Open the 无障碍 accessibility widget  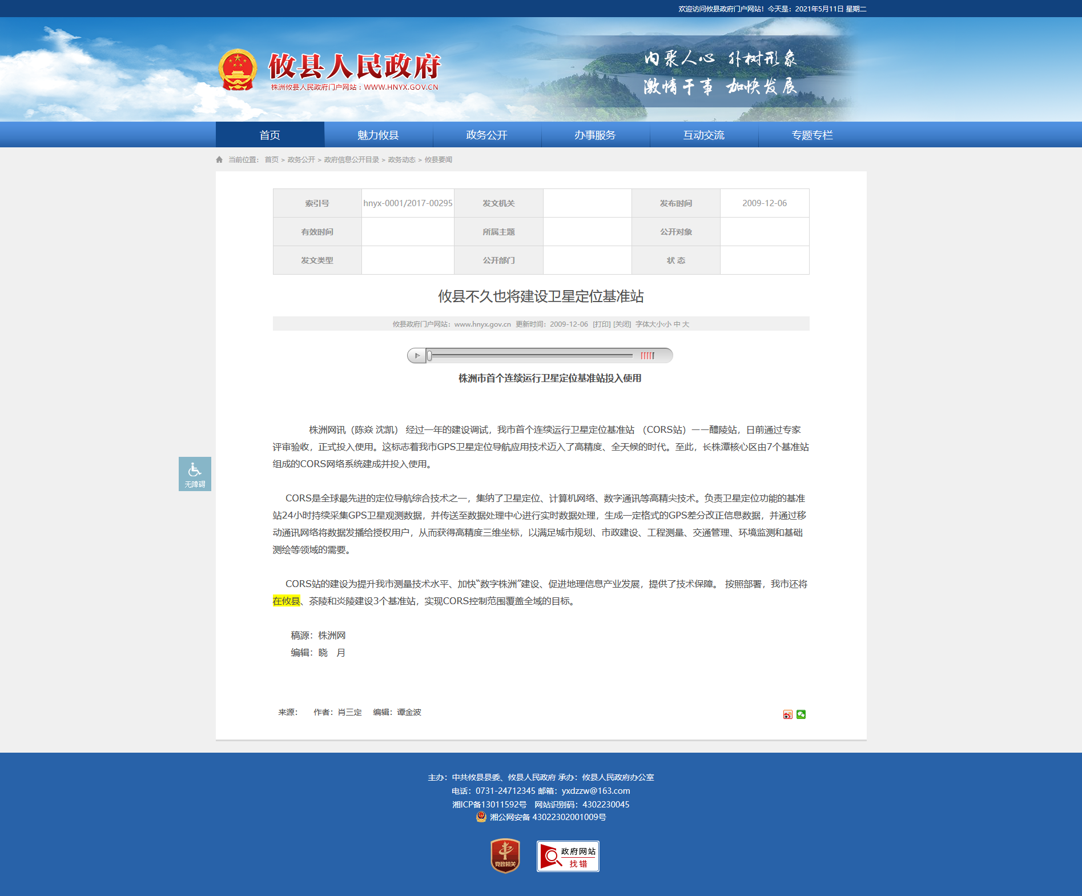point(195,474)
